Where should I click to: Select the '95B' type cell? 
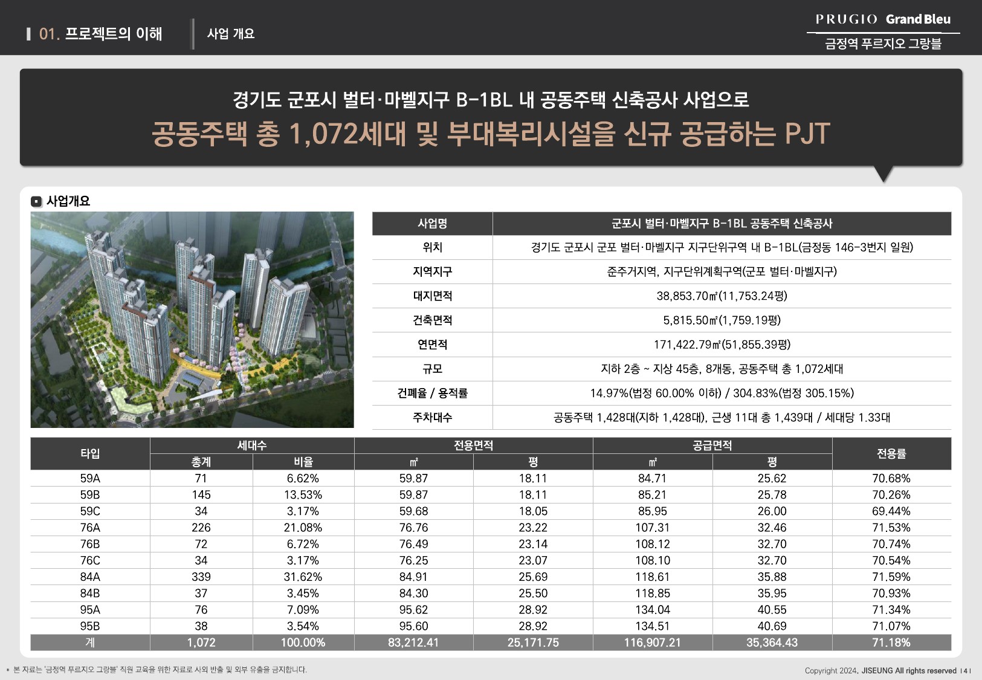[x=90, y=626]
